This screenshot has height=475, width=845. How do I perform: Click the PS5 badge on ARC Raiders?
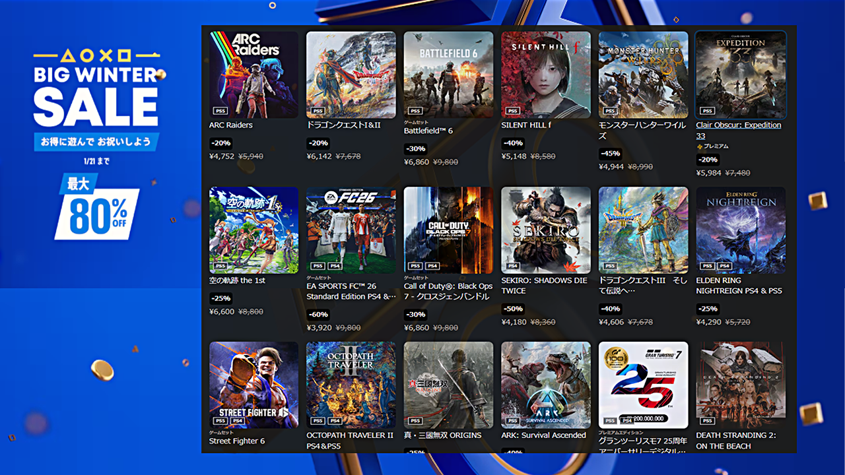220,110
